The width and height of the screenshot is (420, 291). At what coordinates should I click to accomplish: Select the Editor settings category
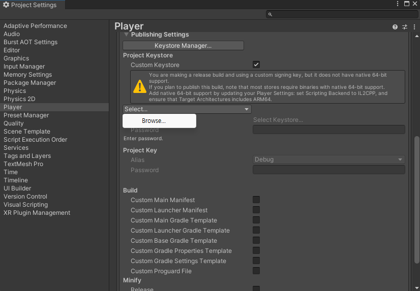click(12, 50)
